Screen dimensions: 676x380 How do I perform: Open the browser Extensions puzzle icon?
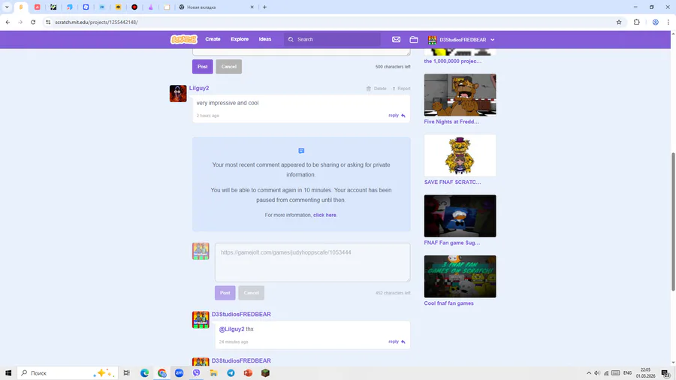coord(637,22)
